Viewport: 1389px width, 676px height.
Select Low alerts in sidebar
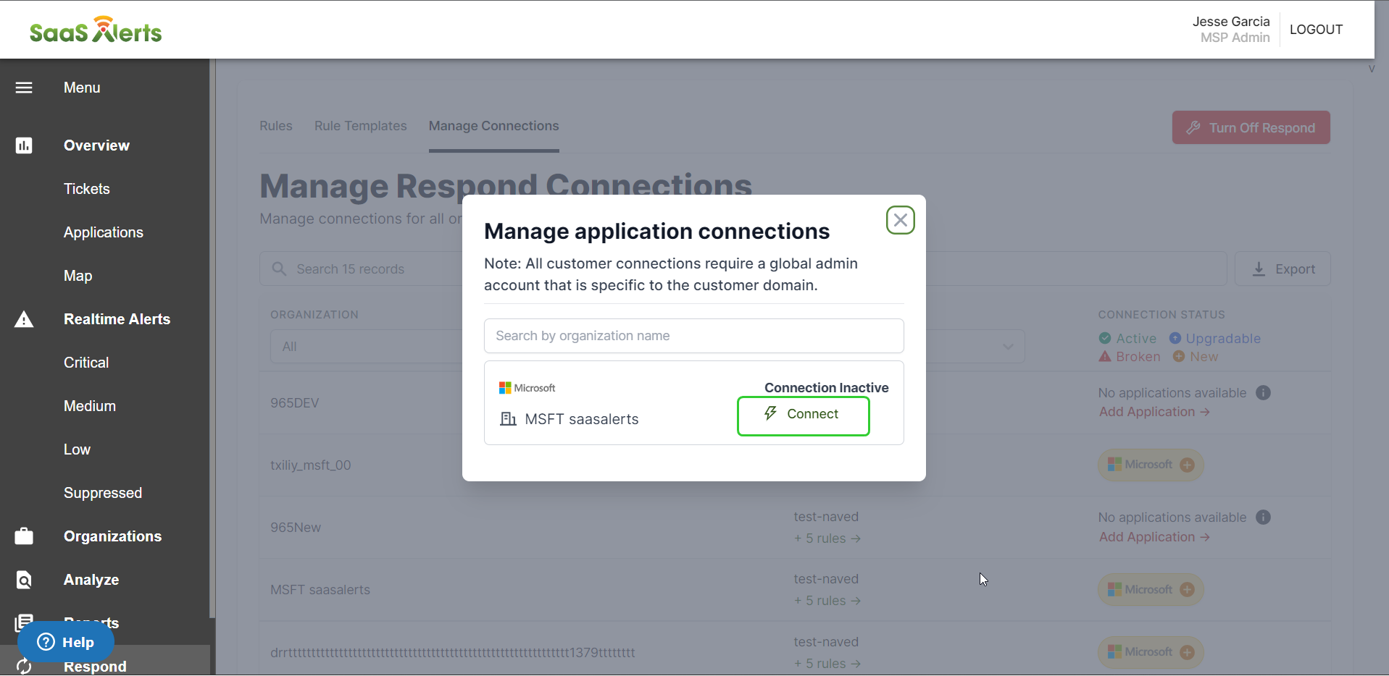point(77,449)
